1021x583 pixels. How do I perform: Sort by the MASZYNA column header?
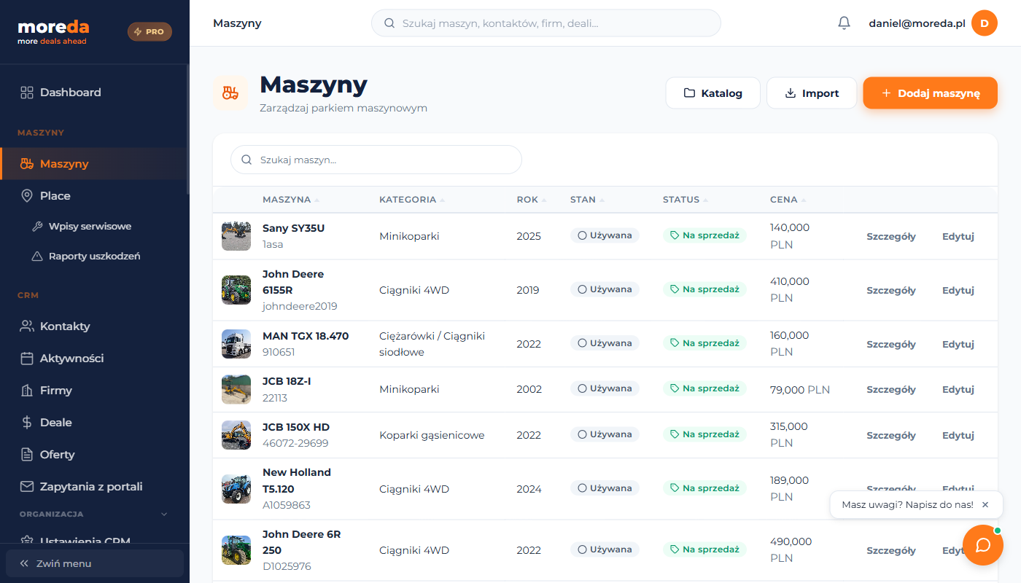click(x=291, y=200)
